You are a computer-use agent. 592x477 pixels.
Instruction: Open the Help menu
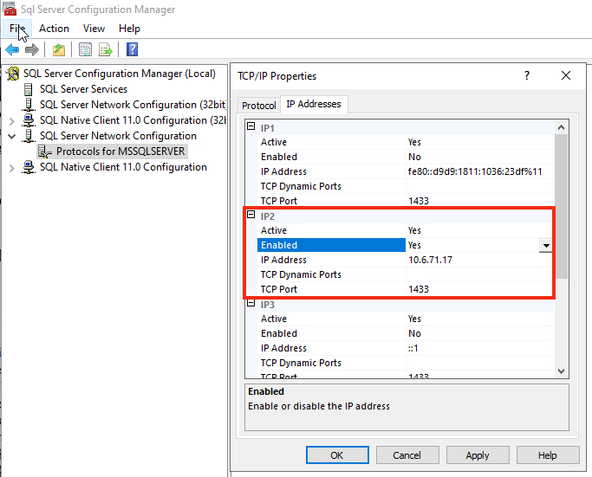pos(129,29)
